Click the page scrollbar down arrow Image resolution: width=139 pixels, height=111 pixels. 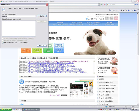pyautogui.click(x=138, y=104)
